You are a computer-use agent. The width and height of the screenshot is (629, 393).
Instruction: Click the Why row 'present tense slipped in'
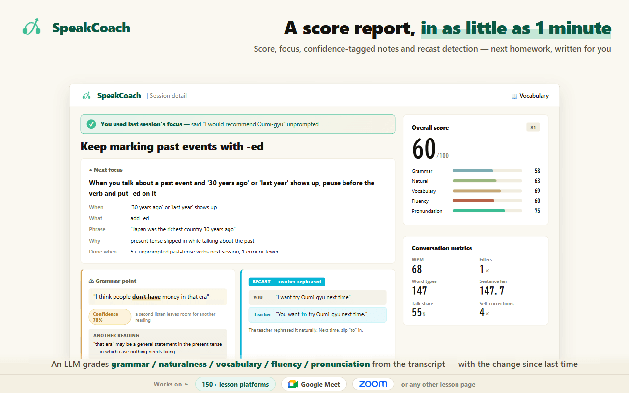tap(192, 241)
